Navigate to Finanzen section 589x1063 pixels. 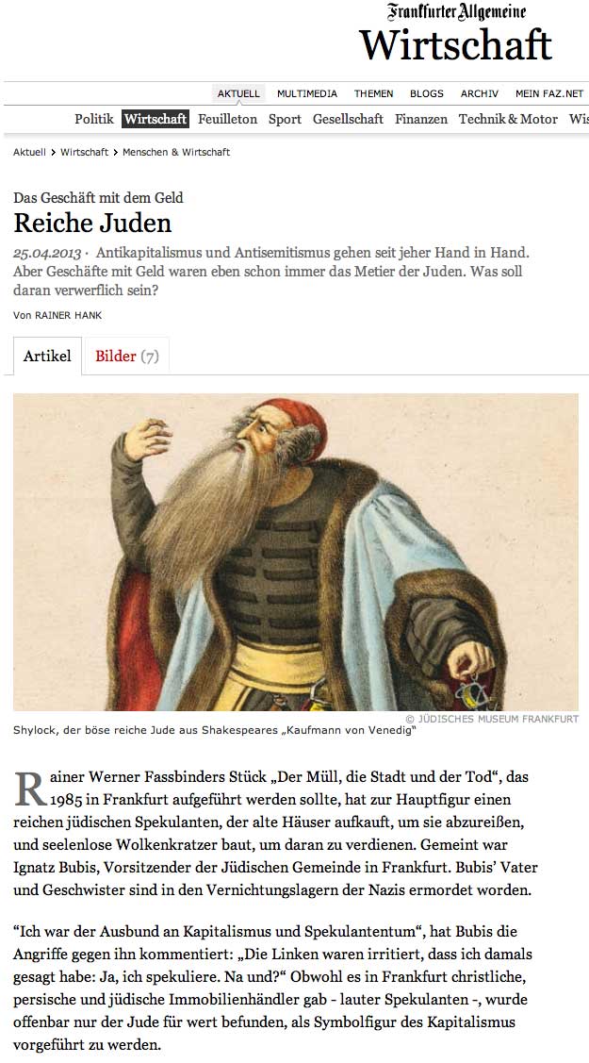421,119
